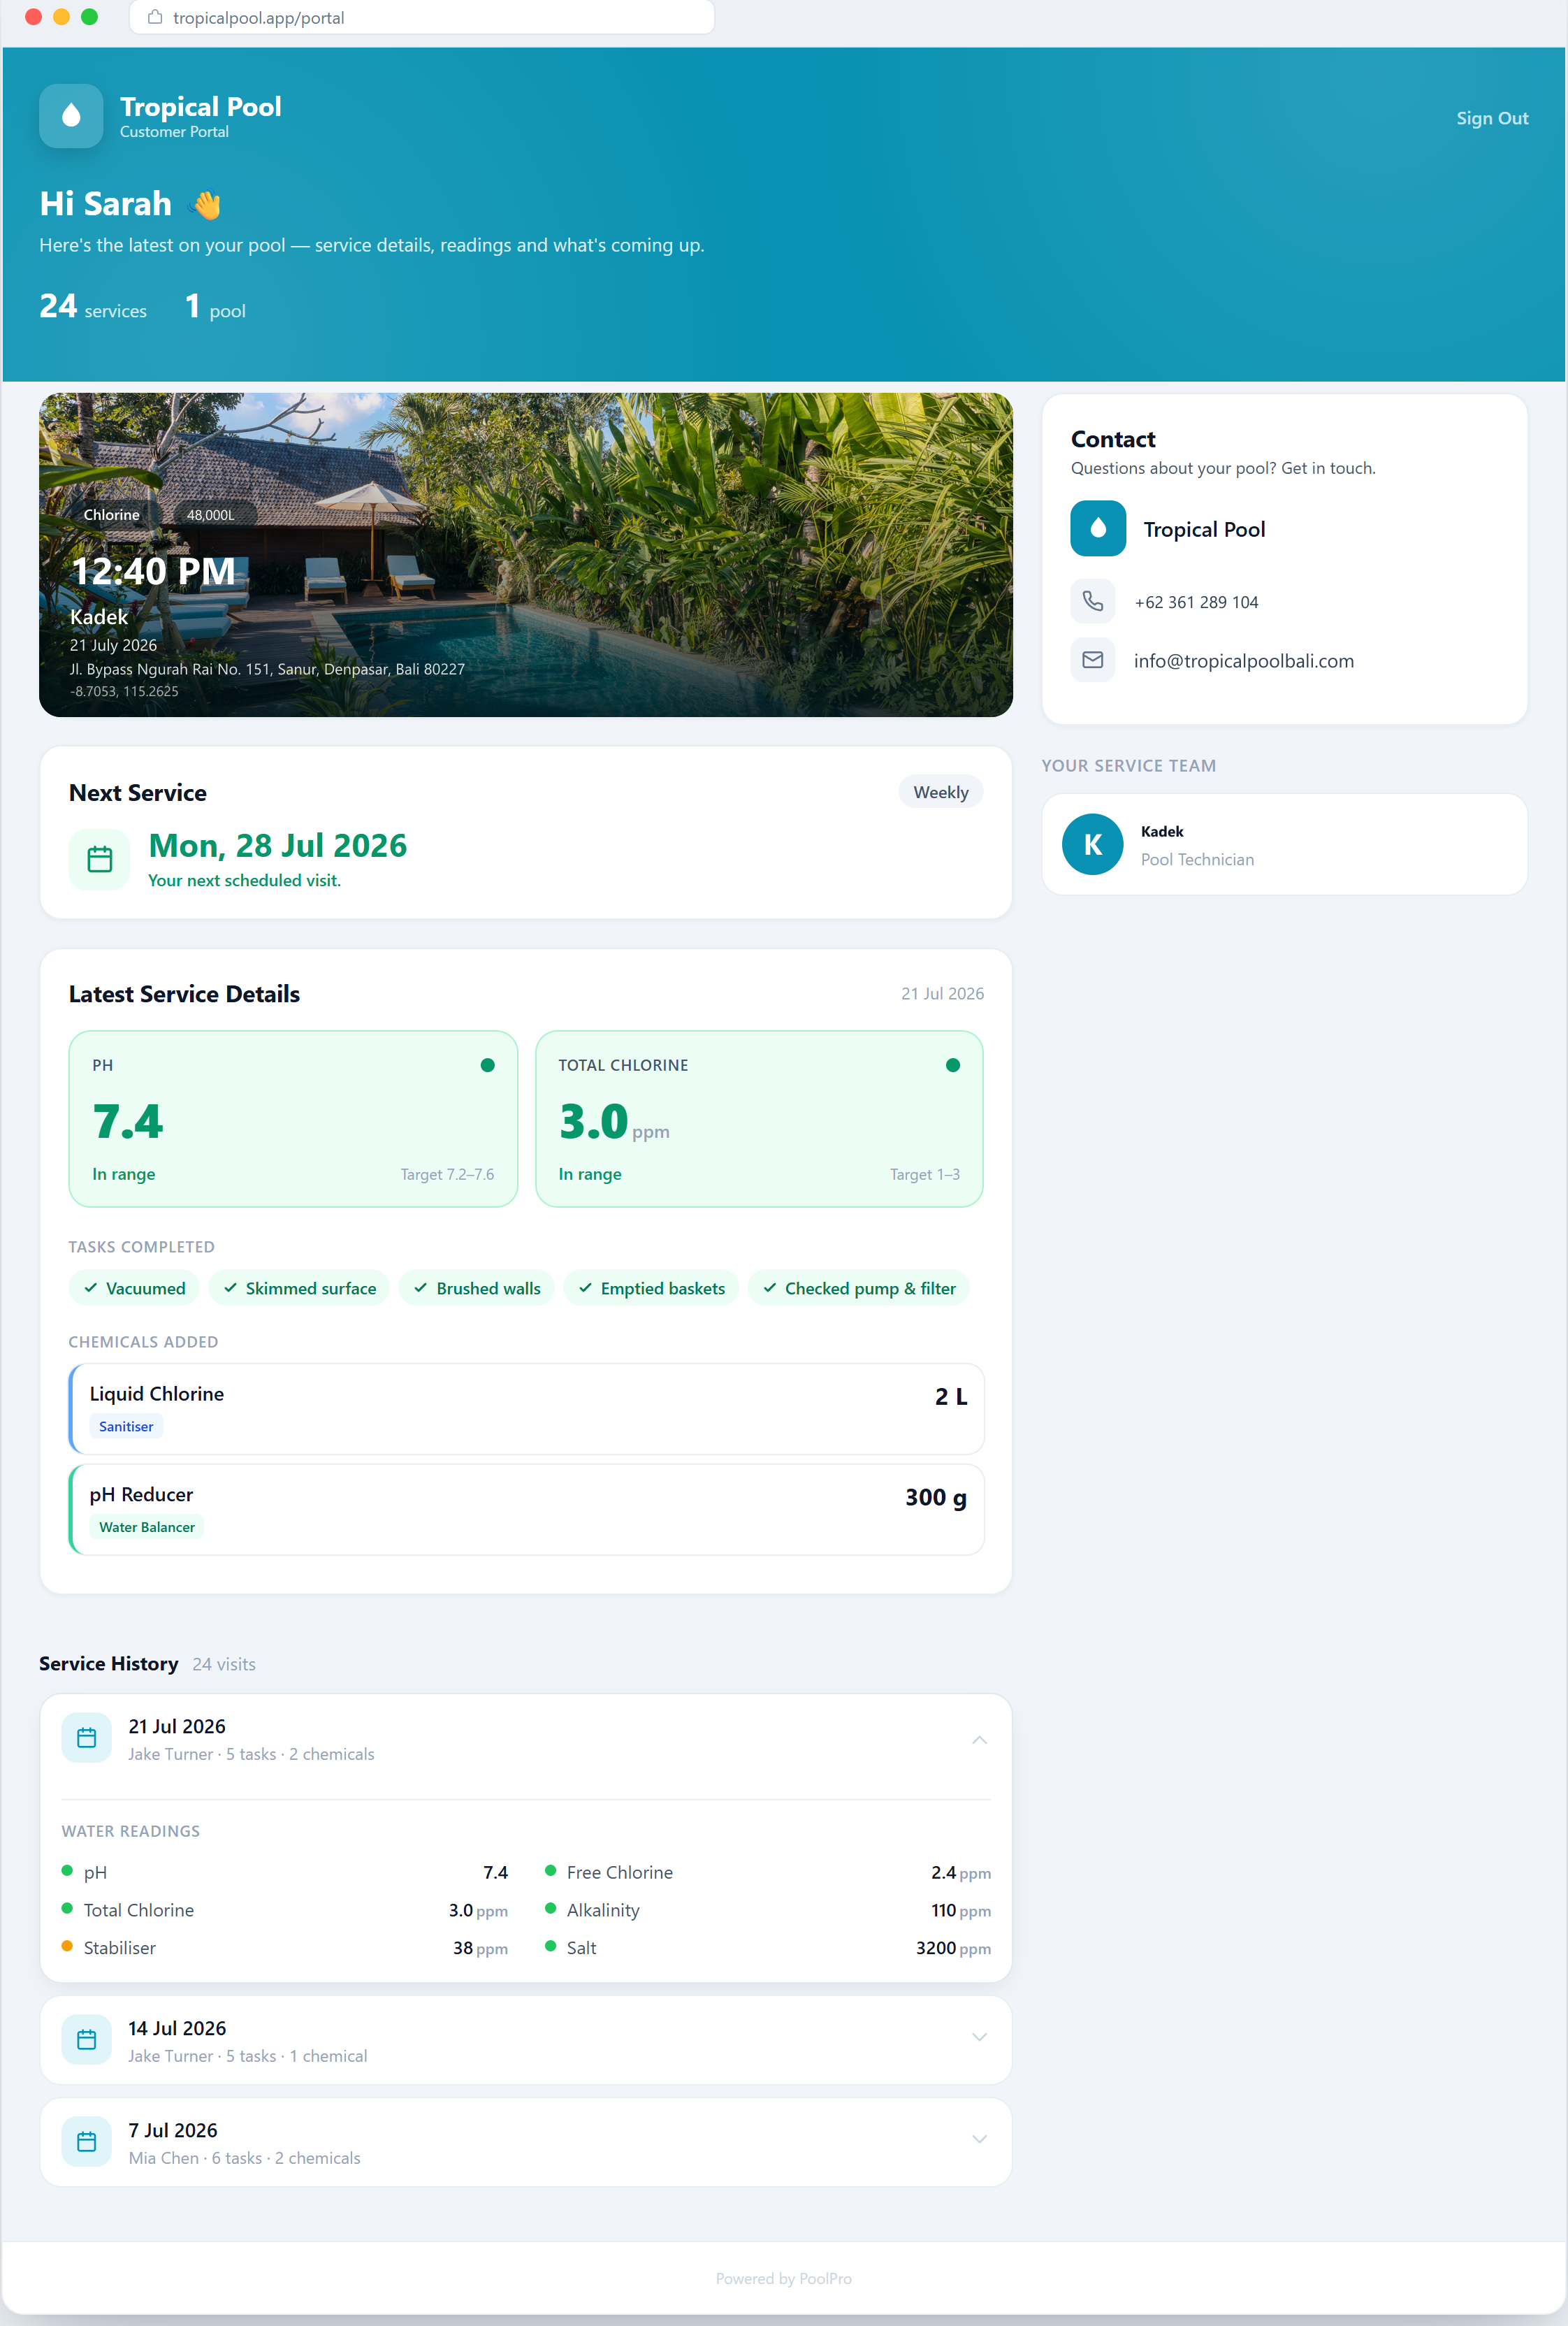Image resolution: width=1568 pixels, height=2326 pixels.
Task: Click the green status dot on Total Chlorine card
Action: tap(953, 1065)
